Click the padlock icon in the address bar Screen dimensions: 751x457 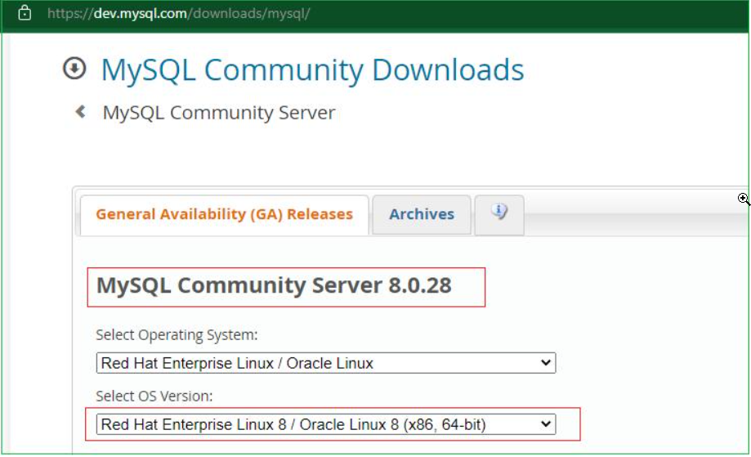25,13
